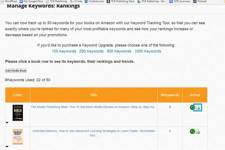Expand the Kindle Publishing Bible row arrow

(x=7, y=123)
